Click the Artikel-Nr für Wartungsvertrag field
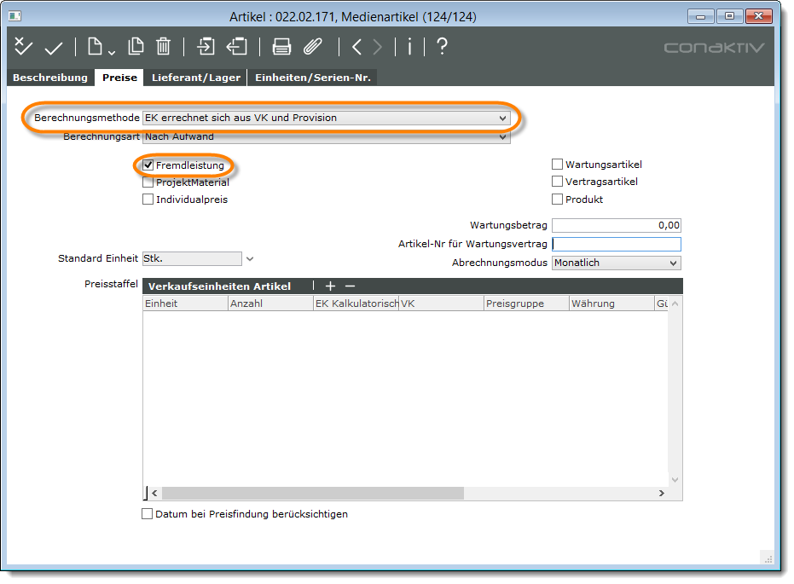The image size is (794, 584). [x=617, y=245]
